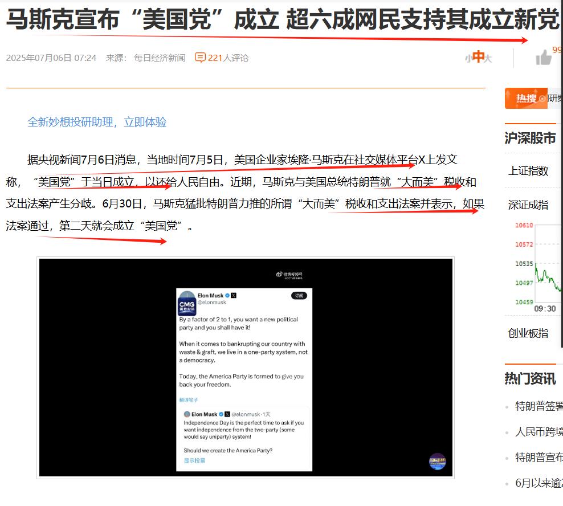563x506 pixels.
Task: Open 全新妙想投研助理，立即体验 link
Action: 97,122
